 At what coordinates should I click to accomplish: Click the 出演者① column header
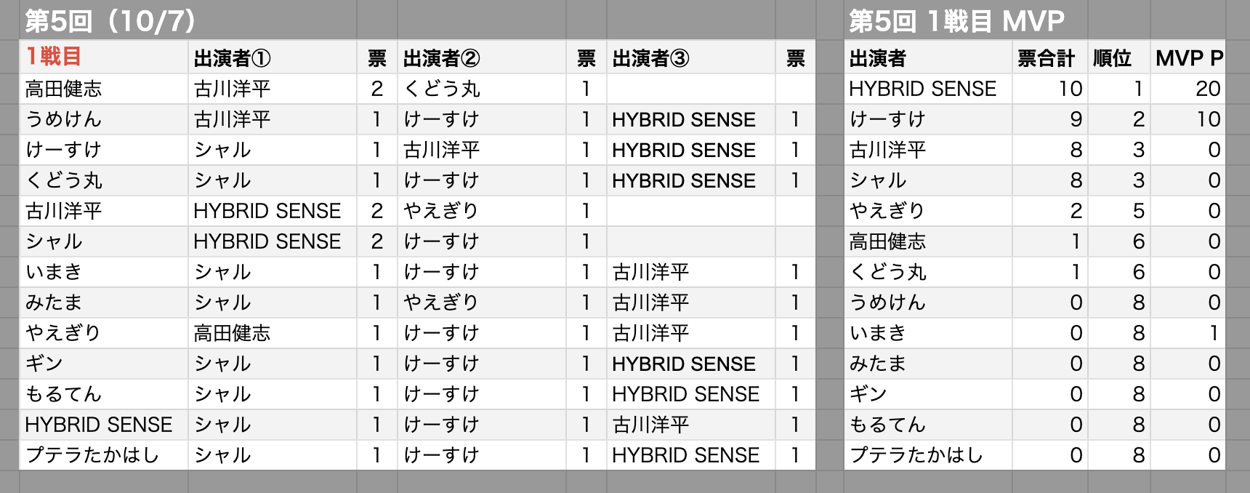point(232,58)
